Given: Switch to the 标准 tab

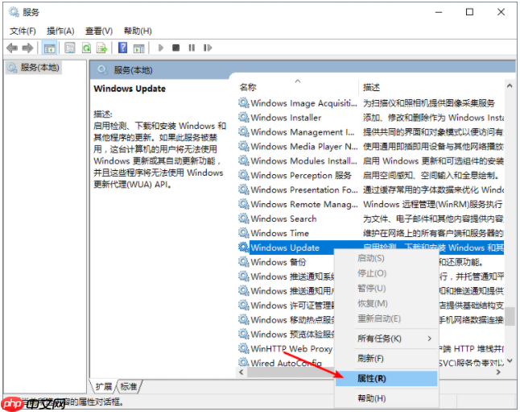Looking at the screenshot, I should [x=129, y=387].
